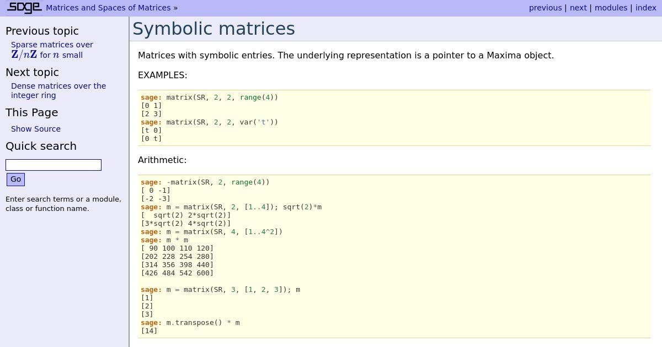Viewport: 662px width, 347px height.
Task: Click the first EXAMPLES code block
Action: click(x=394, y=118)
